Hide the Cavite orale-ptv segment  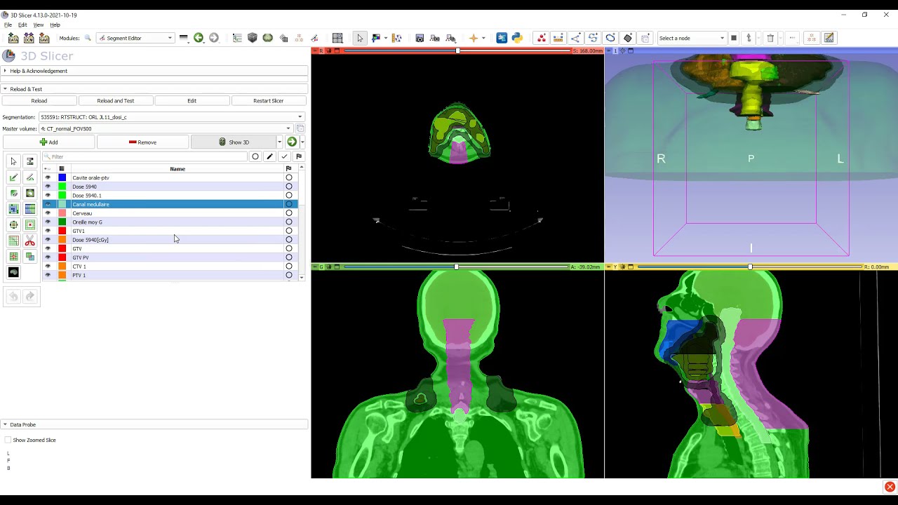48,177
